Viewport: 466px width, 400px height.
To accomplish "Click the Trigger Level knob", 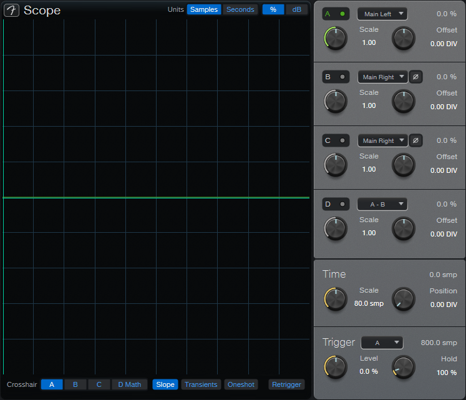I will [336, 366].
